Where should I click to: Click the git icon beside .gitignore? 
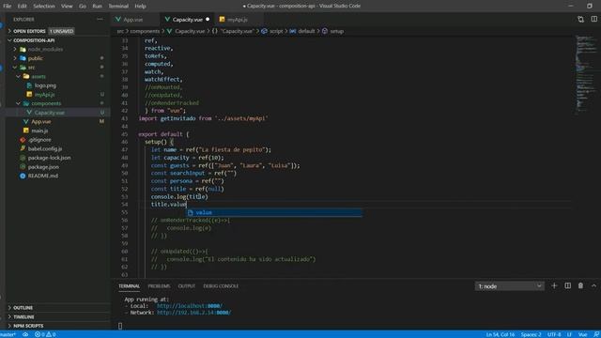[x=23, y=140]
